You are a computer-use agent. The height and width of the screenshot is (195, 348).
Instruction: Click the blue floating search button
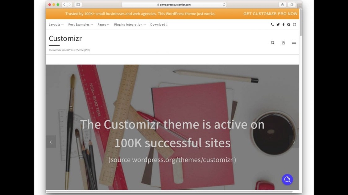[x=287, y=179]
